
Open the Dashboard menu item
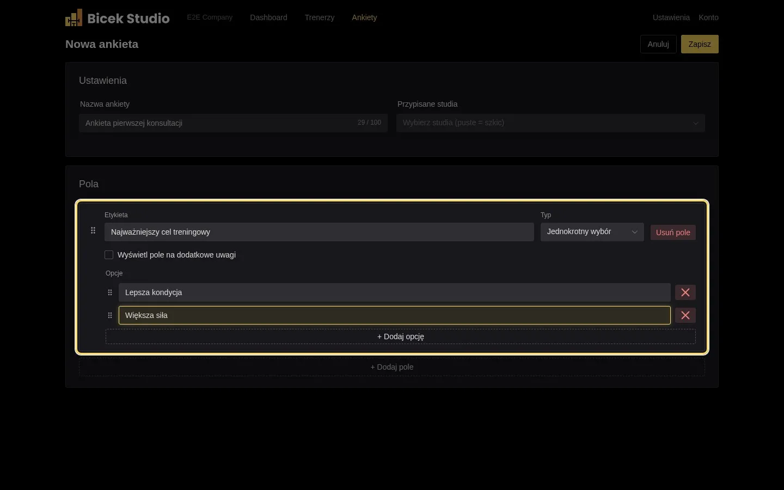(x=268, y=17)
